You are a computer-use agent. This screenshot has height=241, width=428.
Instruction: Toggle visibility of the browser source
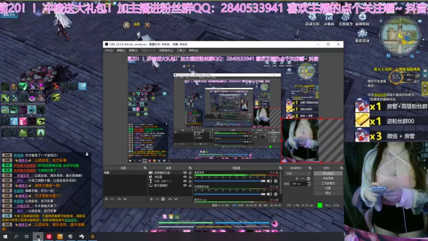185,177
